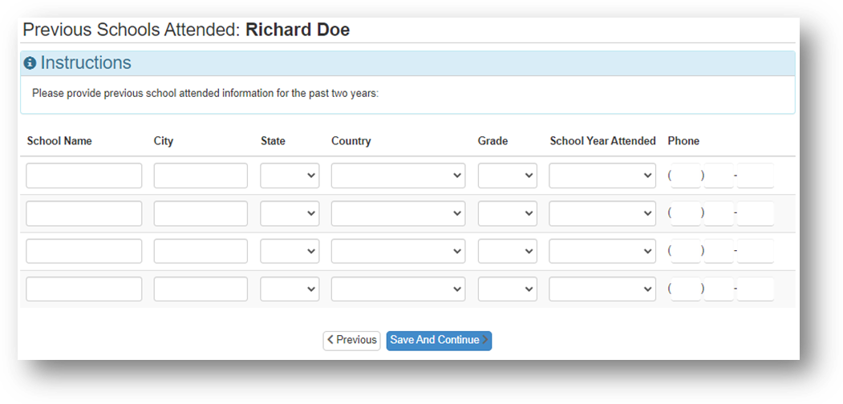
Task: Expand the second row Country dropdown
Action: (399, 213)
